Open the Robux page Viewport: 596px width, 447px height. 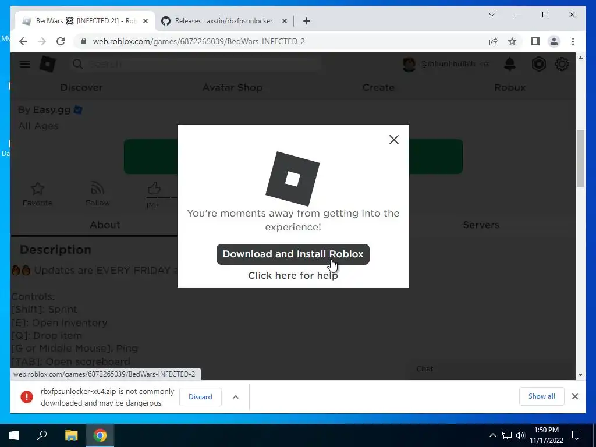point(510,87)
